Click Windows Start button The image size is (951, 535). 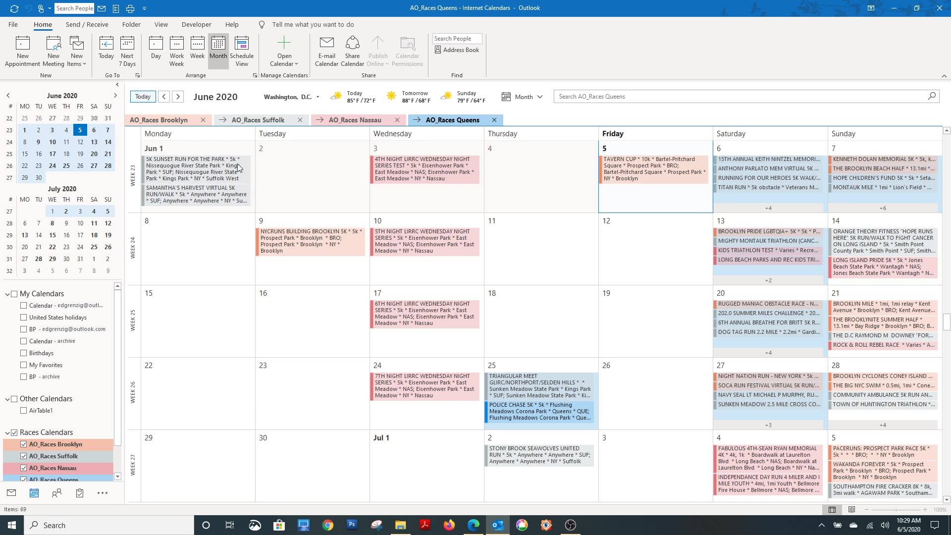tap(12, 525)
